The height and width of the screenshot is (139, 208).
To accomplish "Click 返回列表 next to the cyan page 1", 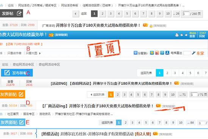I will [146, 73].
